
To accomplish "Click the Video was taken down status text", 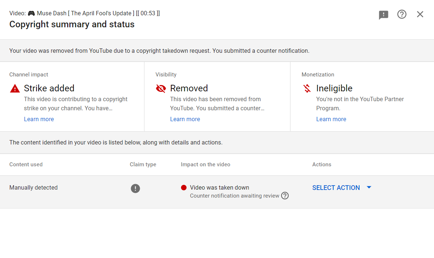I will 219,188.
